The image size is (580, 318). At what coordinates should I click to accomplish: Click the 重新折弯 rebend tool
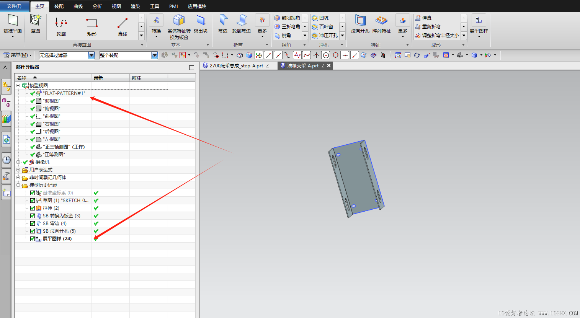point(428,26)
